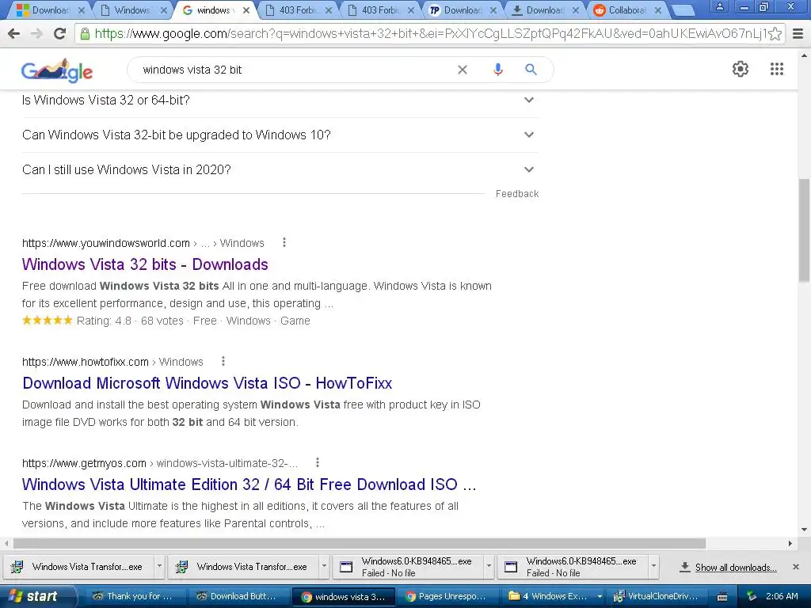Image resolution: width=811 pixels, height=608 pixels.
Task: Open dropdown arrow for first failed KB948465 download
Action: pyautogui.click(x=488, y=566)
